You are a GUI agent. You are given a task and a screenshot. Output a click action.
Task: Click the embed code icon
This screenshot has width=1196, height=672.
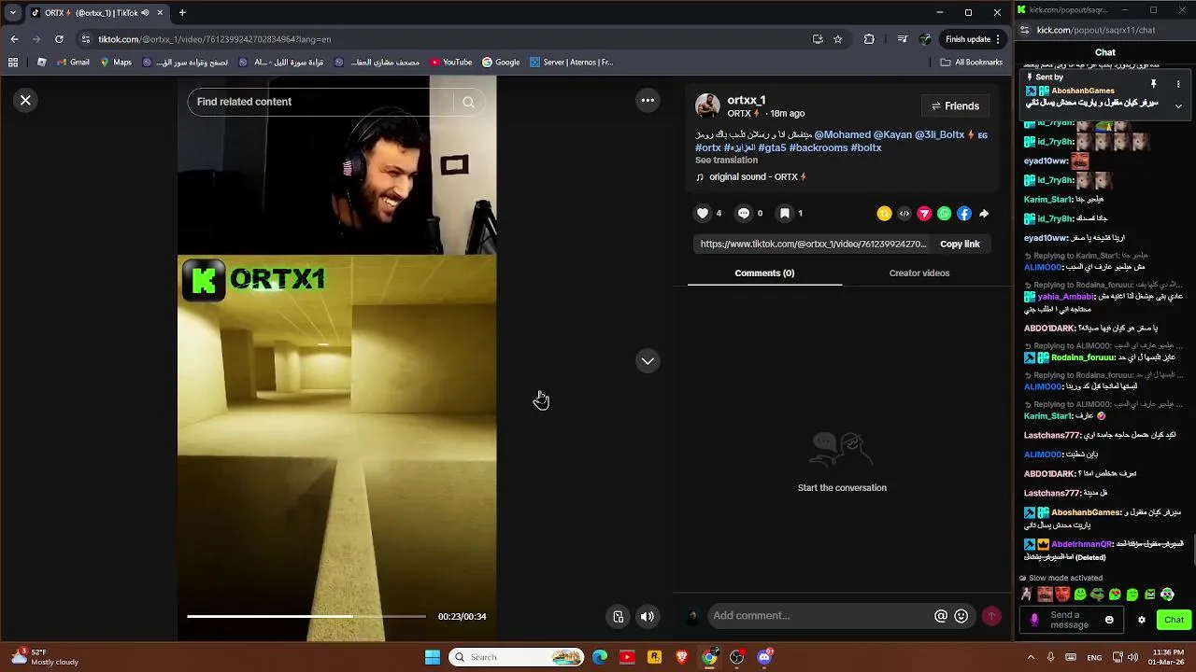pos(904,214)
